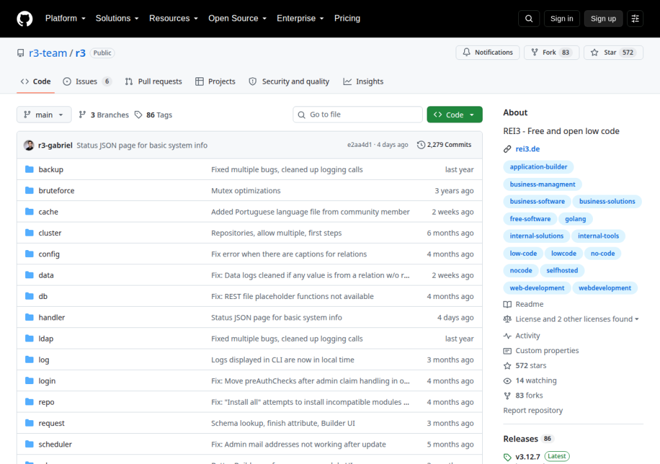The image size is (660, 464).
Task: Click the request folder icon
Action: tap(29, 423)
